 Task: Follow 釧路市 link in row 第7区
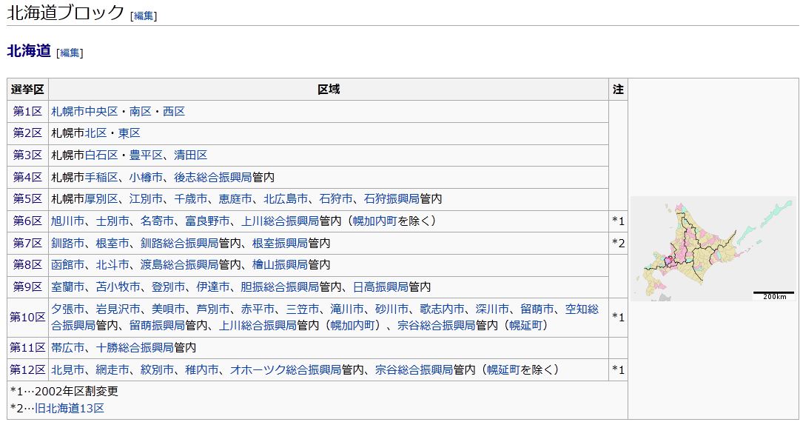pos(68,243)
